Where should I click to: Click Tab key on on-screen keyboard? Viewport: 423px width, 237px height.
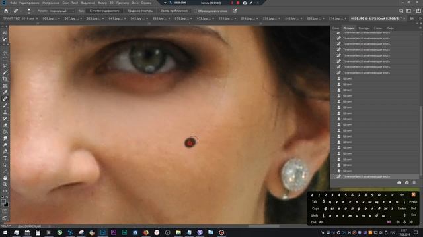click(315, 202)
